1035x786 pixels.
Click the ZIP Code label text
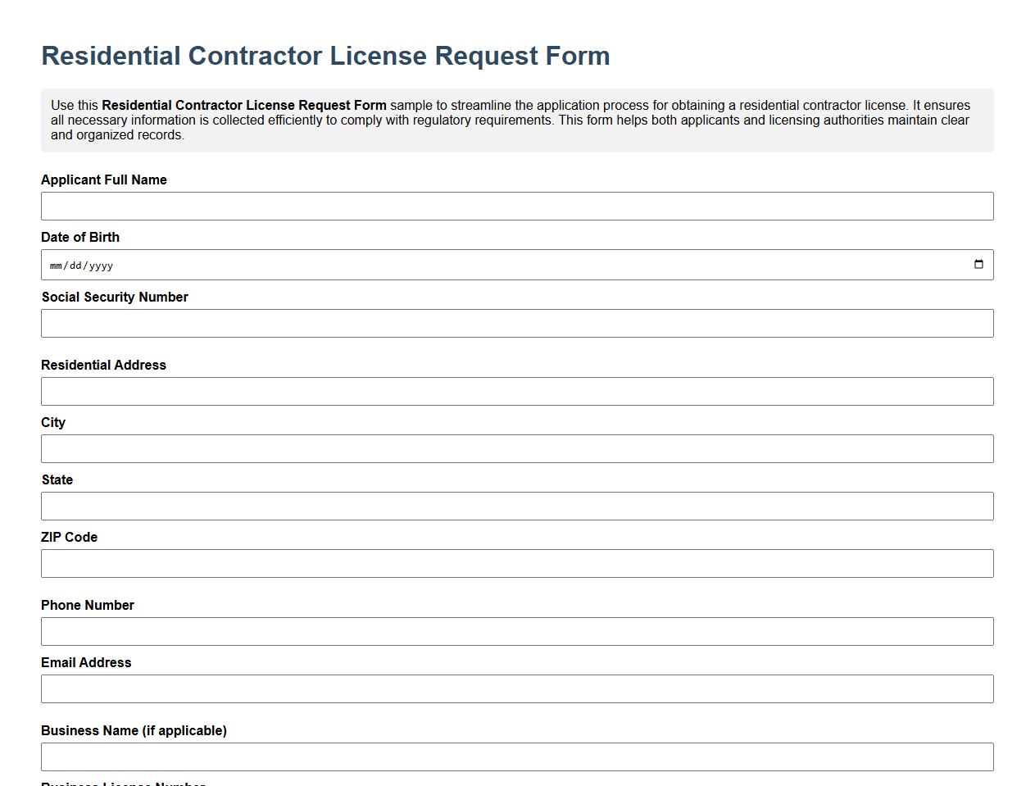[70, 537]
